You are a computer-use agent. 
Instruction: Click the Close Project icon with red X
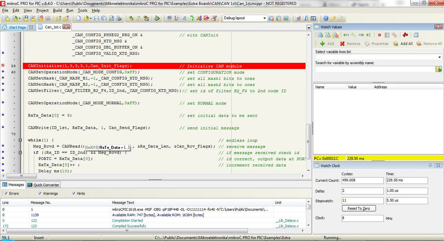(40, 18)
